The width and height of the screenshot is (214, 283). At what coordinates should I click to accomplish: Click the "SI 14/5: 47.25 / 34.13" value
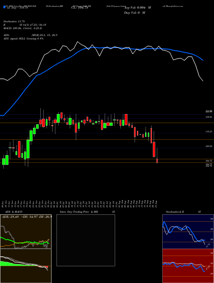[x=33, y=25]
